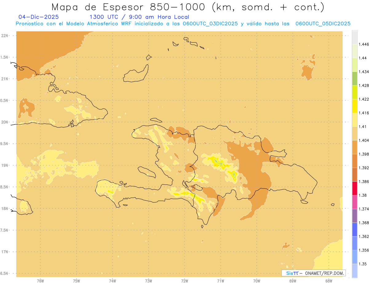Click the '6.5N' latitude axis label

[5, 274]
